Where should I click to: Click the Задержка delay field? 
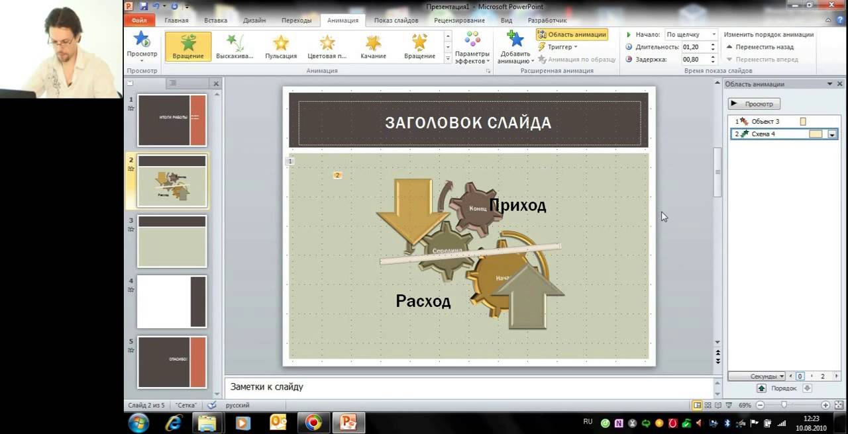[x=694, y=59]
